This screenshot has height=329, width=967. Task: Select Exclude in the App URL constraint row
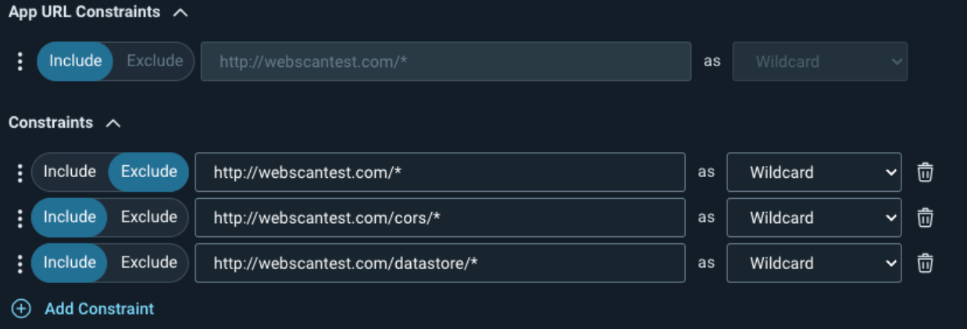point(155,62)
